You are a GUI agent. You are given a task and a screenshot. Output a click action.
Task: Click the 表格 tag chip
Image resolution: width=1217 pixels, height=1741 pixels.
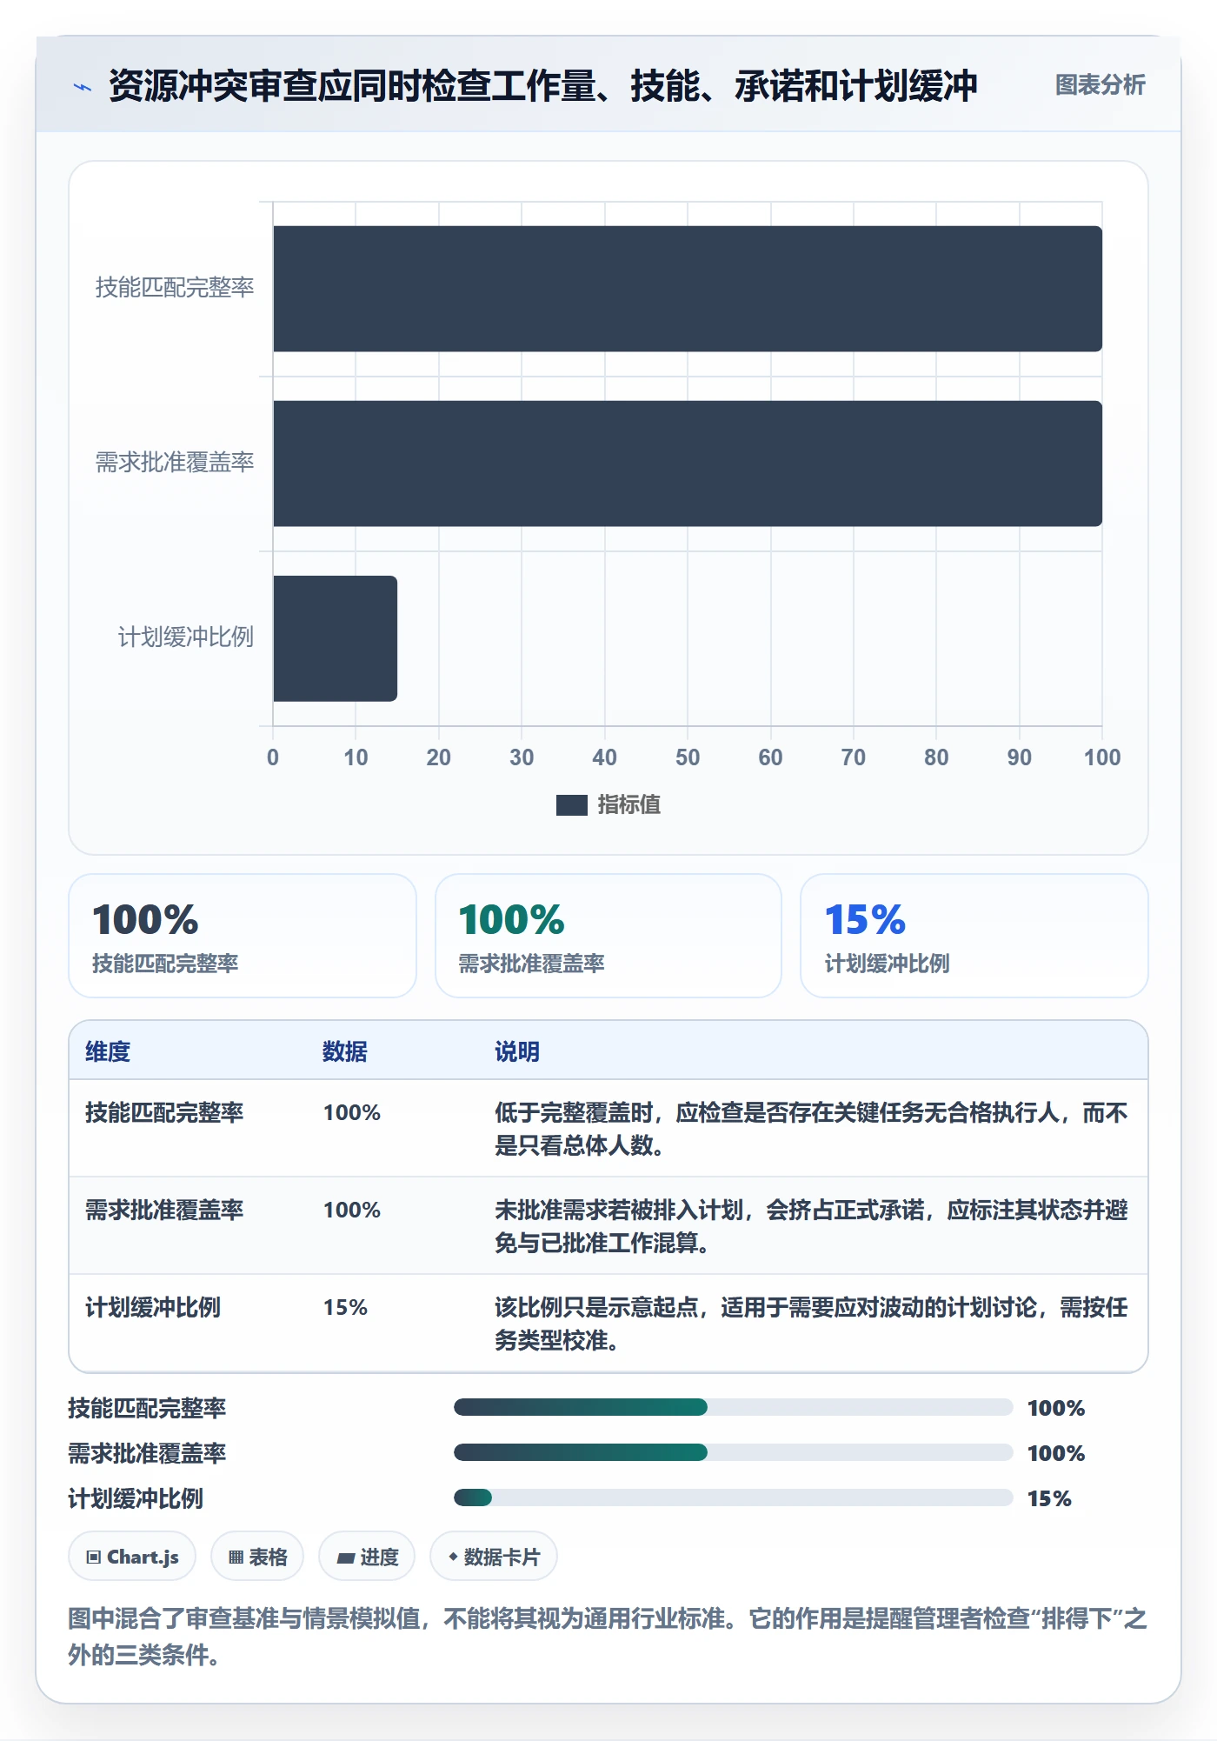257,1557
